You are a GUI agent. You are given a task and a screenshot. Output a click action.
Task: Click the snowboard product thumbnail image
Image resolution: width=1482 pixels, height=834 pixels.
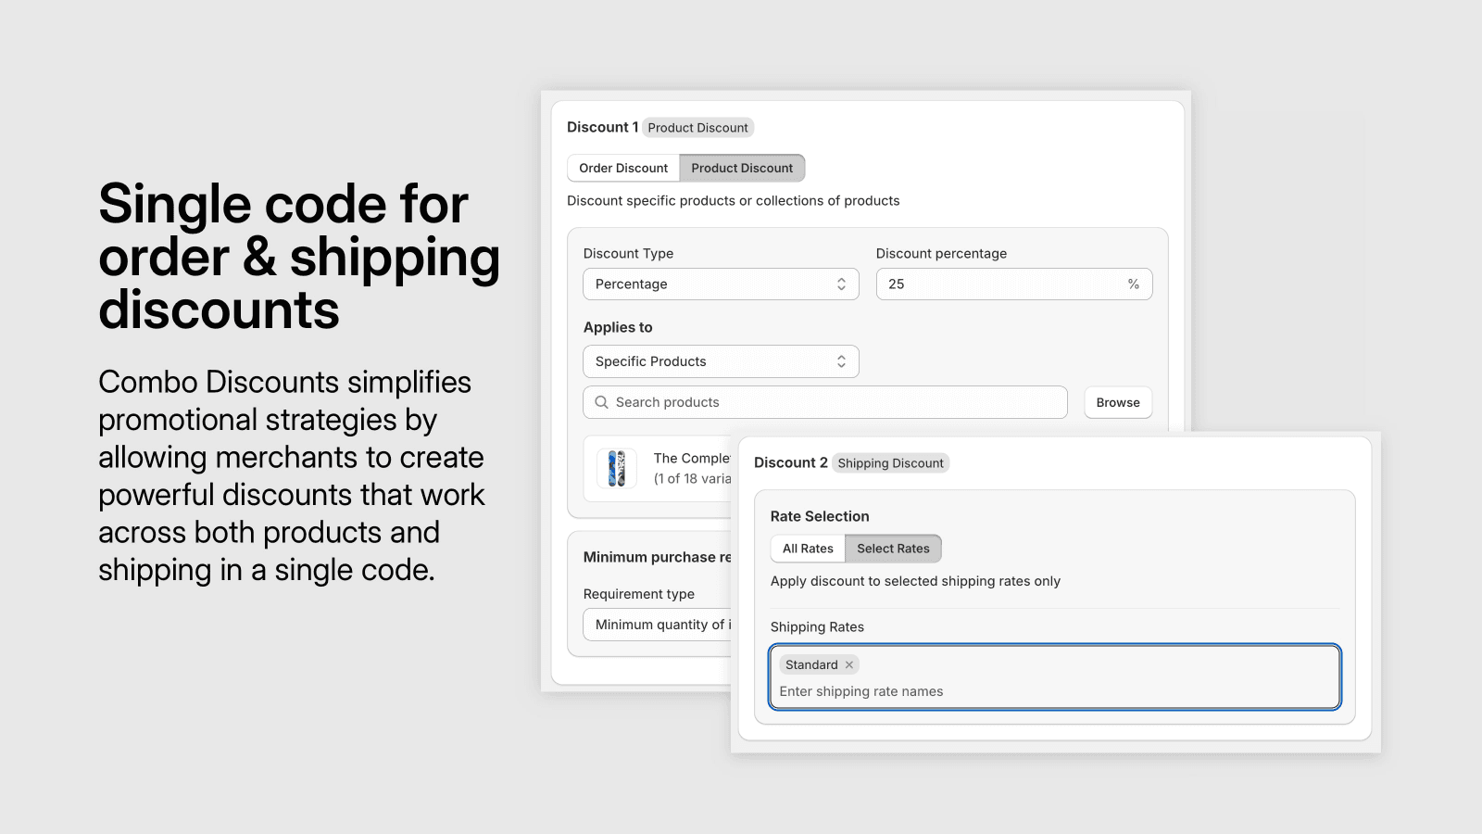615,469
